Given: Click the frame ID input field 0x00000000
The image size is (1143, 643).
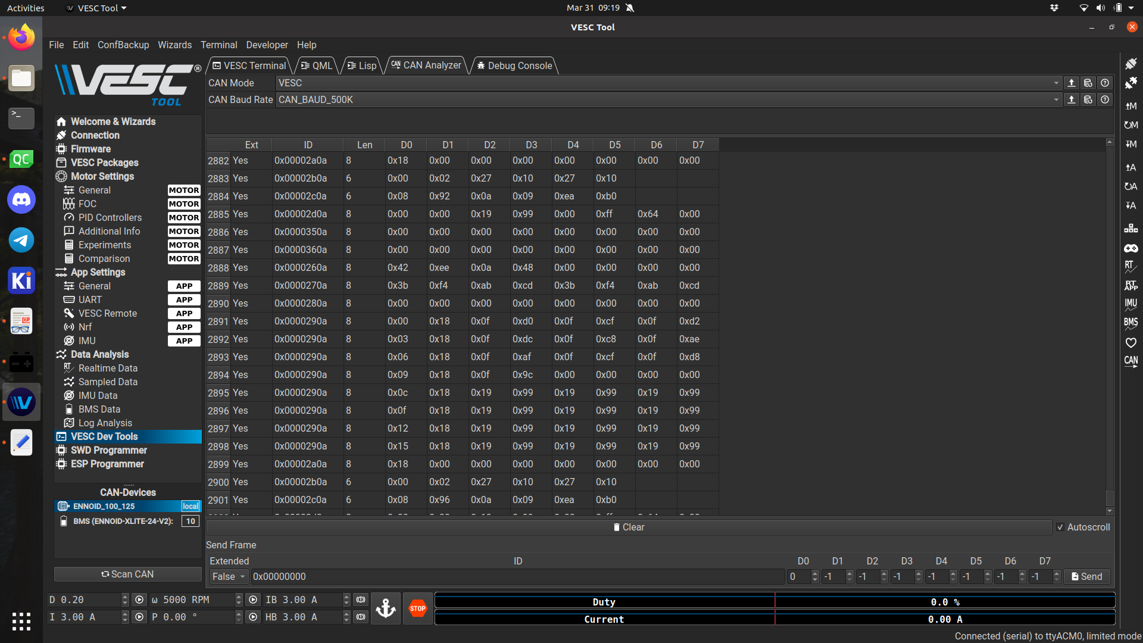Looking at the screenshot, I should [517, 576].
